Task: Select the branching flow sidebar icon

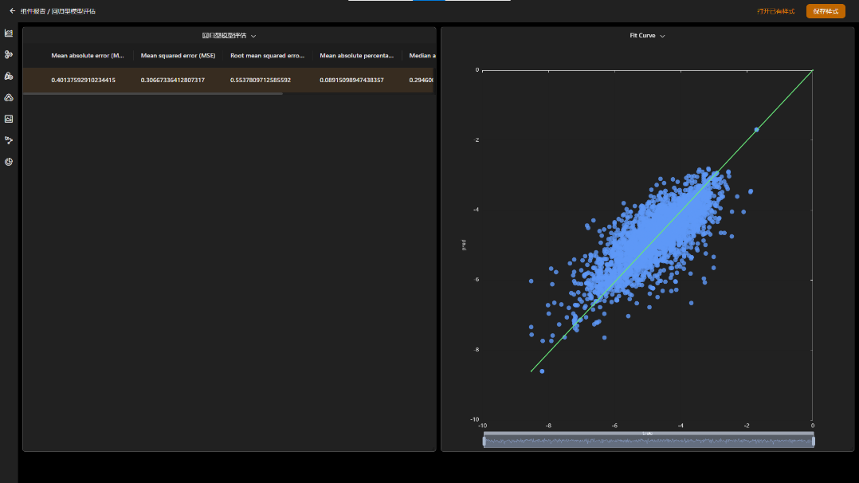Action: [9, 140]
